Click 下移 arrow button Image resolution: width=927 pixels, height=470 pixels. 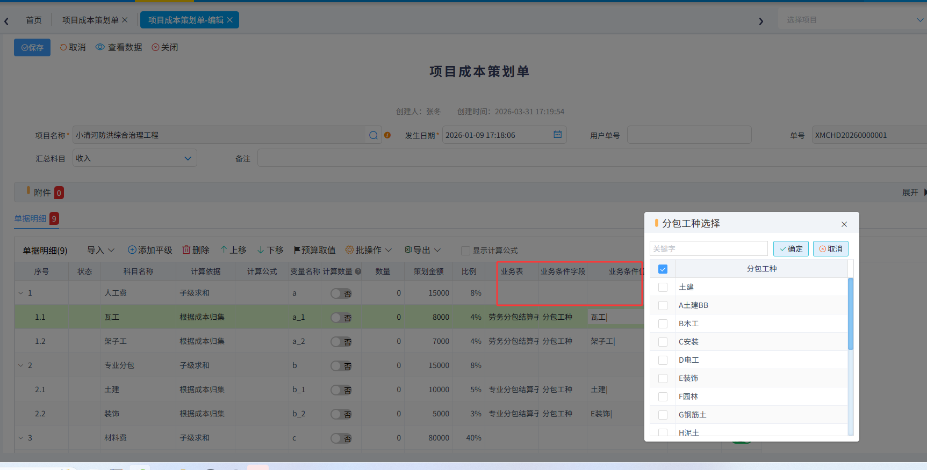tap(270, 250)
